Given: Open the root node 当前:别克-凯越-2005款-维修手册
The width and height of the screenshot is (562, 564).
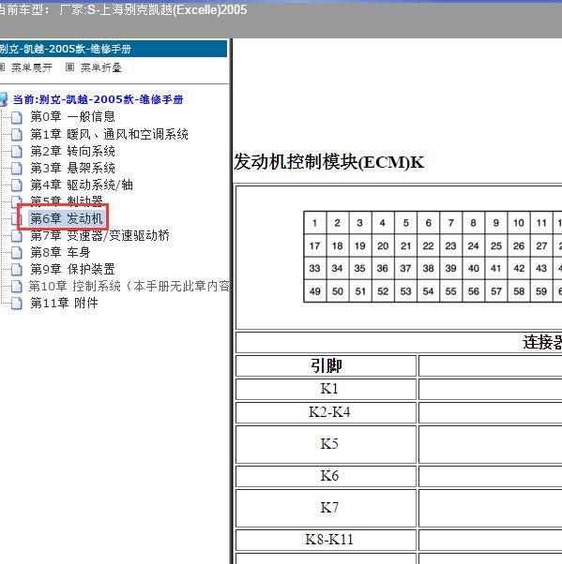Looking at the screenshot, I should (98, 99).
